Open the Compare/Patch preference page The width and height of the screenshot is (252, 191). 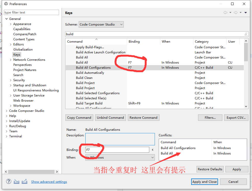(x=25, y=34)
